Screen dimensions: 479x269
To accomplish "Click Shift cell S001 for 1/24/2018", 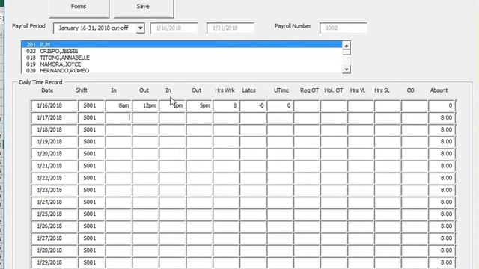I will tap(91, 202).
